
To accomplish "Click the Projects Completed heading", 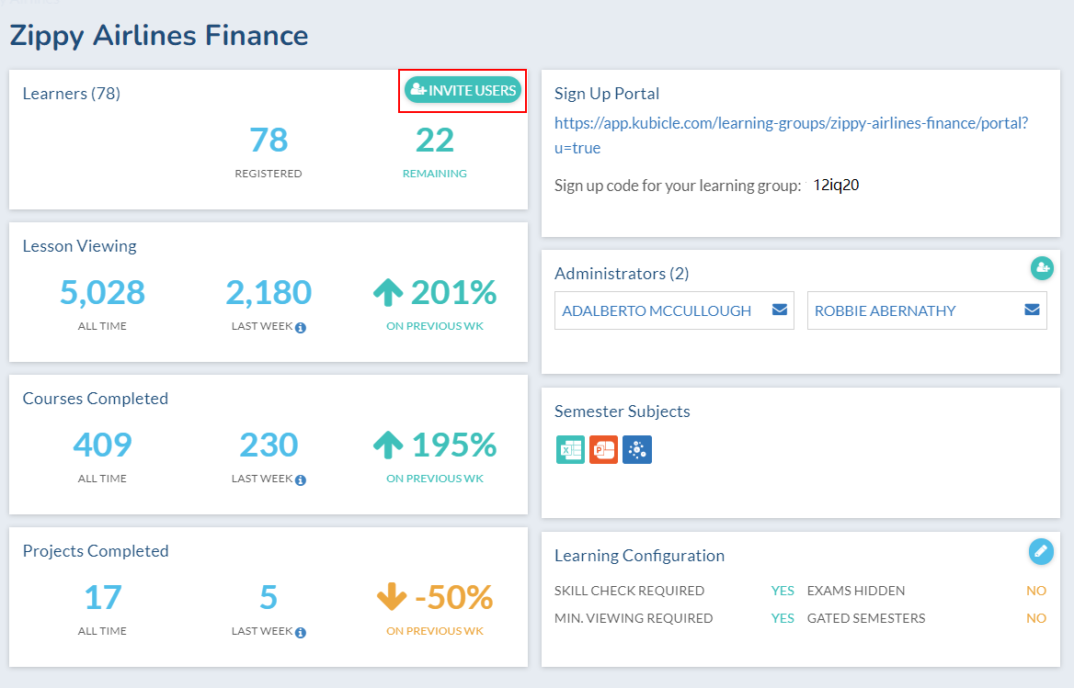I will [x=96, y=551].
